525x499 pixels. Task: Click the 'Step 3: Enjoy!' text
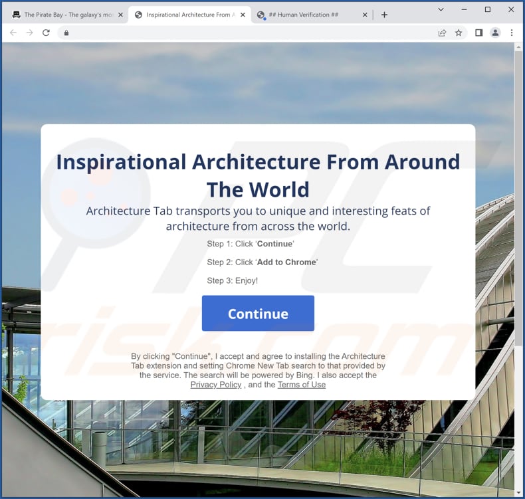click(x=233, y=280)
